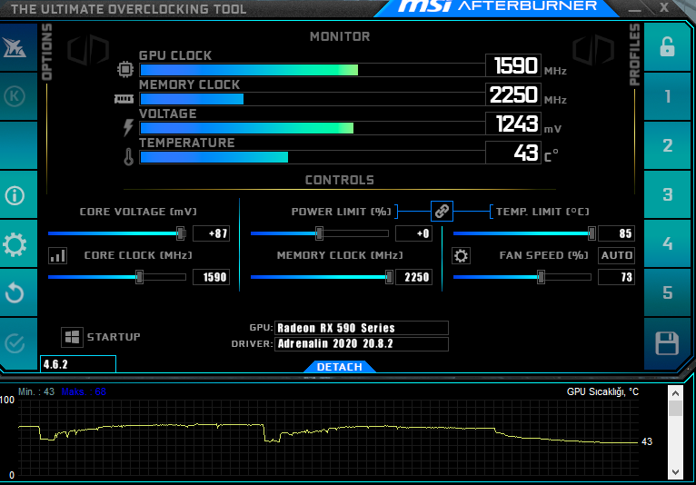Select profile slot 3
This screenshot has width=696, height=485.
click(x=667, y=194)
